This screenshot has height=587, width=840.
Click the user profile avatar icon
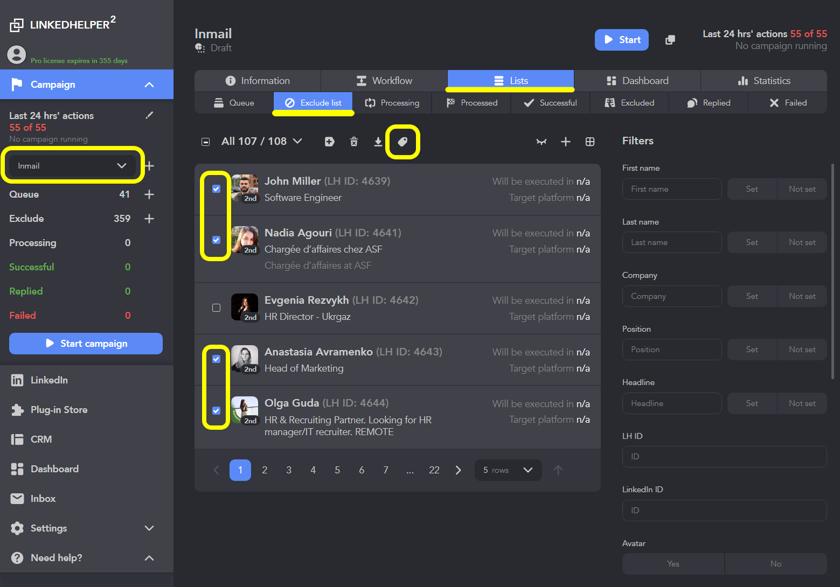click(17, 54)
